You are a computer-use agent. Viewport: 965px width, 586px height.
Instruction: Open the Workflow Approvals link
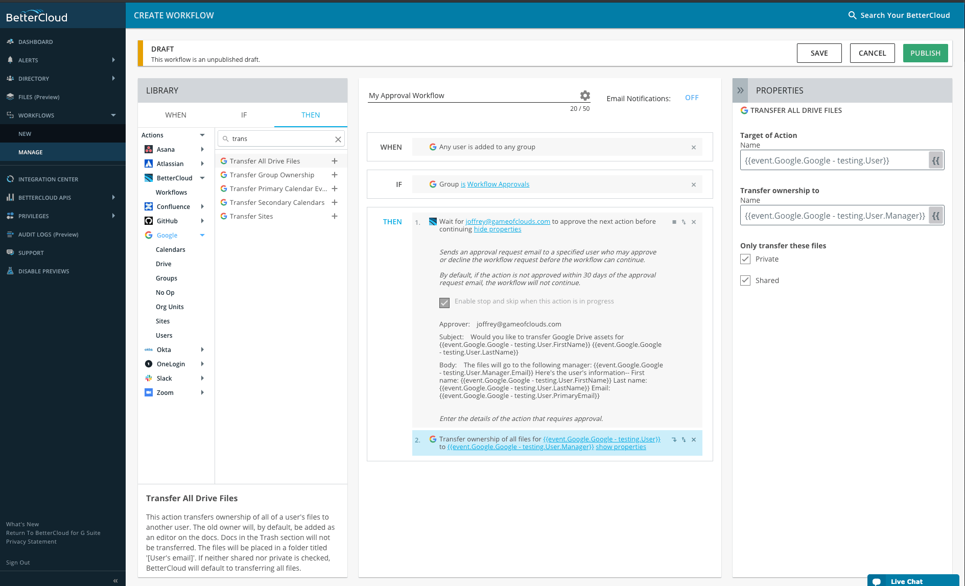[498, 184]
